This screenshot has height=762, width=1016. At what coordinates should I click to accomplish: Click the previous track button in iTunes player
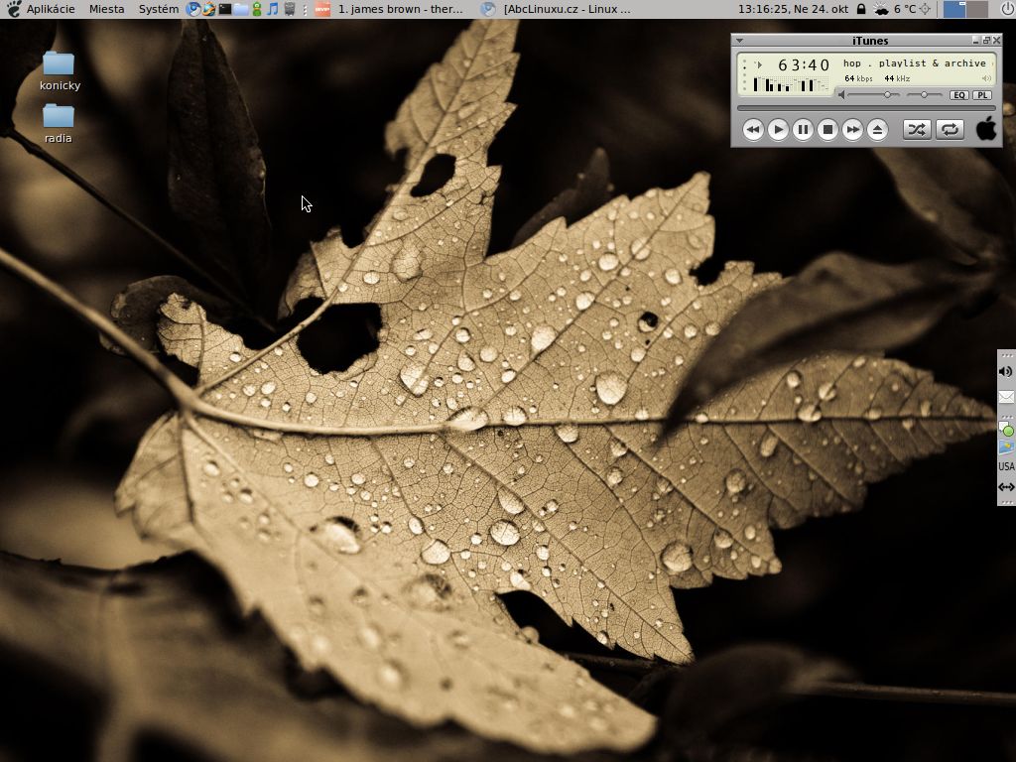pos(752,130)
